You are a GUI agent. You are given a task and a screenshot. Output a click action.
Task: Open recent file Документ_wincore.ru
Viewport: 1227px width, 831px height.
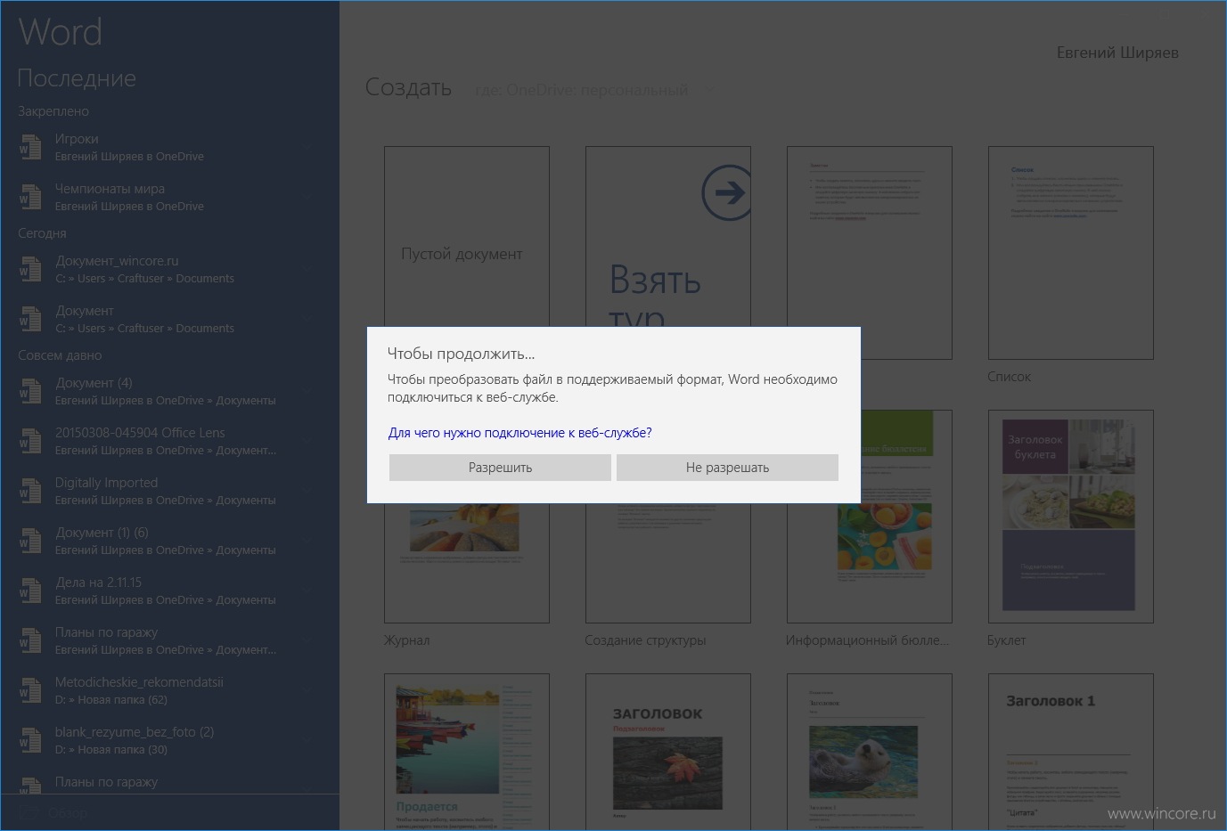coord(169,269)
